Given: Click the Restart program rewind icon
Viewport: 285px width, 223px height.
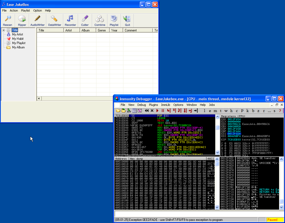Looking at the screenshot, I should click(147, 111).
